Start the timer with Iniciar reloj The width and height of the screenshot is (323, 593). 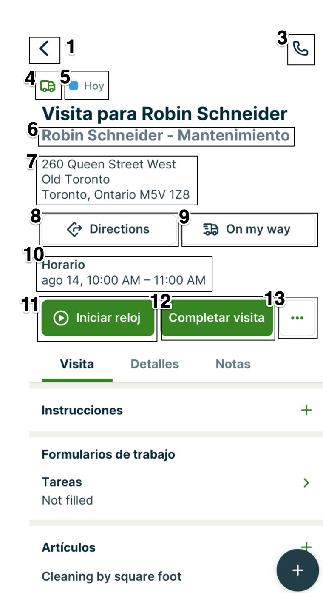tap(98, 318)
